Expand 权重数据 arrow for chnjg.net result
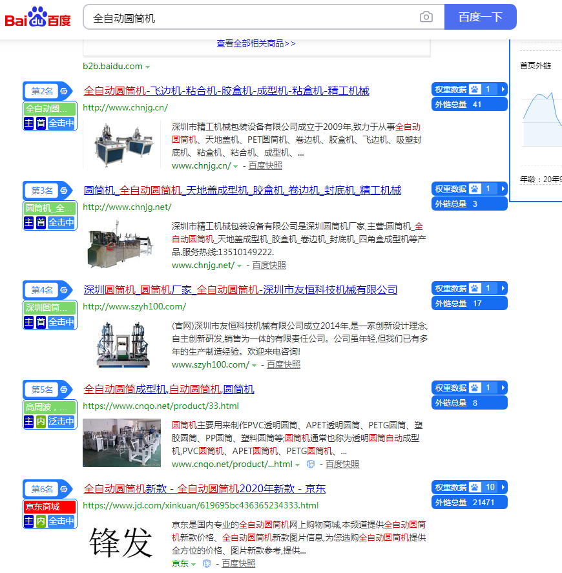562x573 pixels. coord(503,189)
